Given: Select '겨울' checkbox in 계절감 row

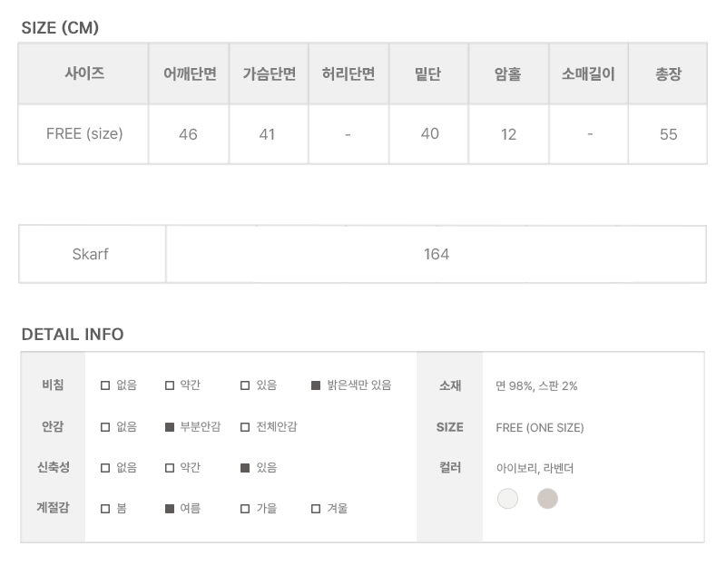Looking at the screenshot, I should click(x=316, y=509).
